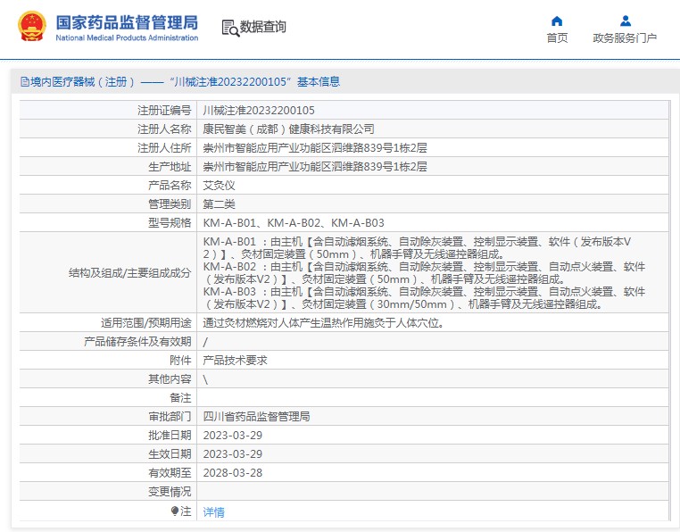Click the 审批部门 row label
This screenshot has width=680, height=532.
(x=170, y=417)
